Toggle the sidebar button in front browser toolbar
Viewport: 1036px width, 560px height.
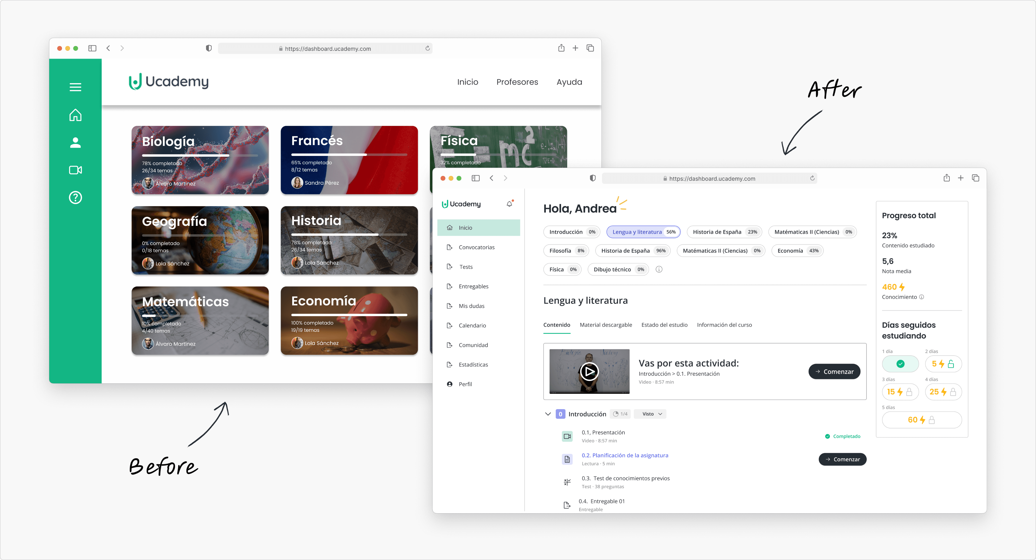(x=475, y=178)
